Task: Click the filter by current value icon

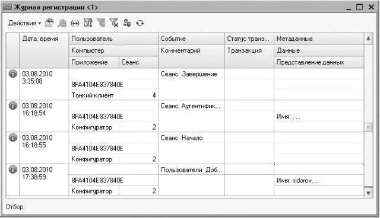Action: point(101,23)
